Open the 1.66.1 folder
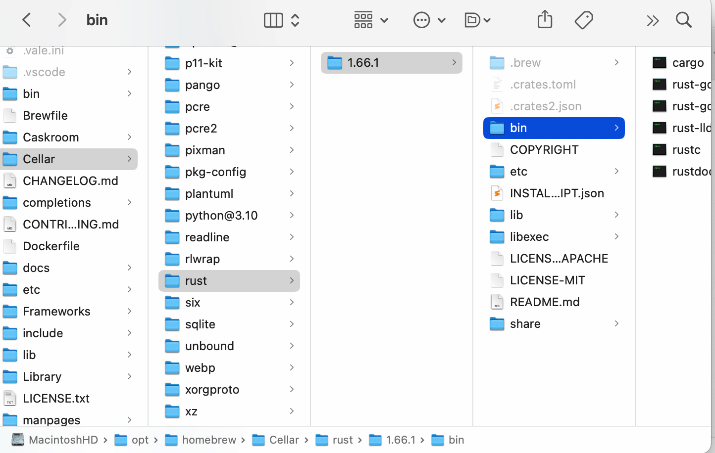 click(391, 62)
